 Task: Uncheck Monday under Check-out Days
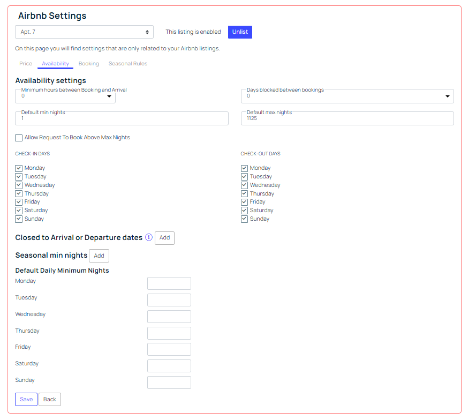click(x=244, y=168)
